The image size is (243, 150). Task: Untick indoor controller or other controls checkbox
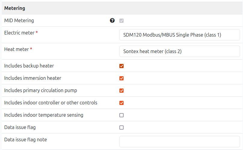click(x=121, y=103)
